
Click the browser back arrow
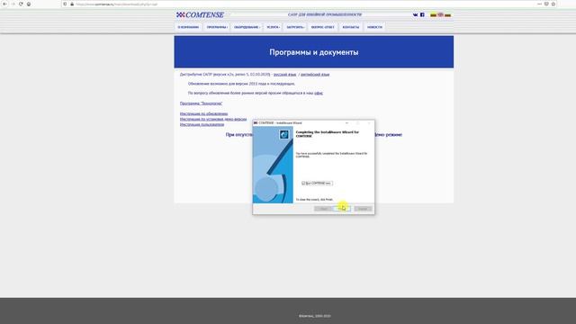(4, 4)
